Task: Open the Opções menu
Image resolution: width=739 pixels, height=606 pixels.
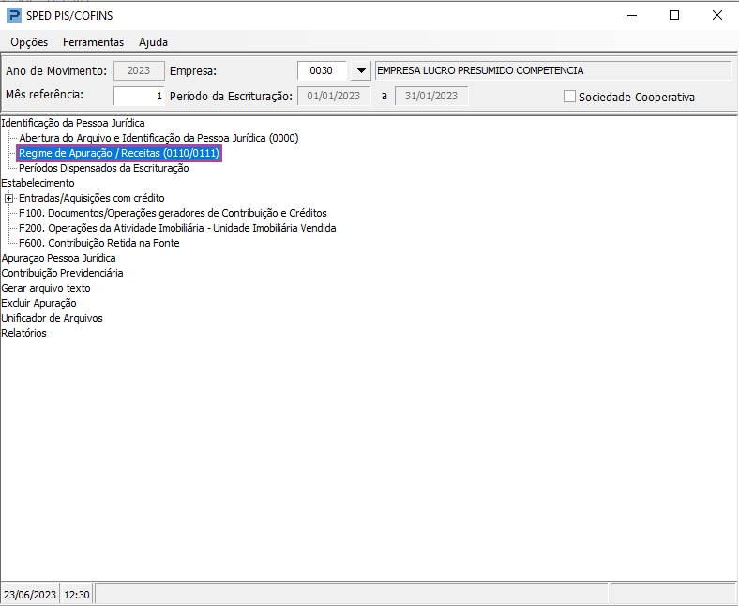Action: click(29, 42)
